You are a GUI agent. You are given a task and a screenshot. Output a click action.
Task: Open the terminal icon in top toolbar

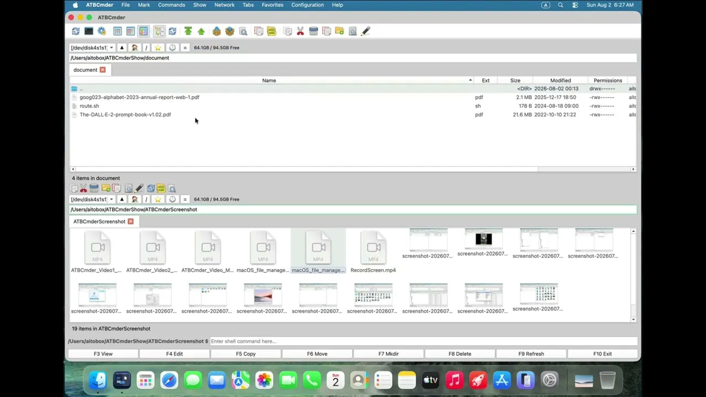[x=89, y=31]
